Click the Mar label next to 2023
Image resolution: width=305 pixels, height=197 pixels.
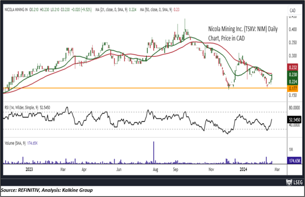pyautogui.click(x=63, y=169)
